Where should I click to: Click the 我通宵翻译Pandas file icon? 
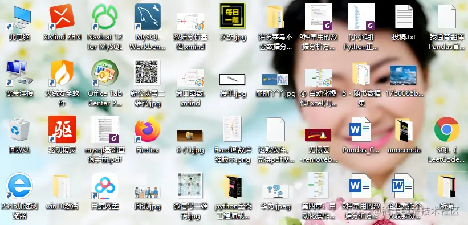pyautogui.click(x=447, y=17)
